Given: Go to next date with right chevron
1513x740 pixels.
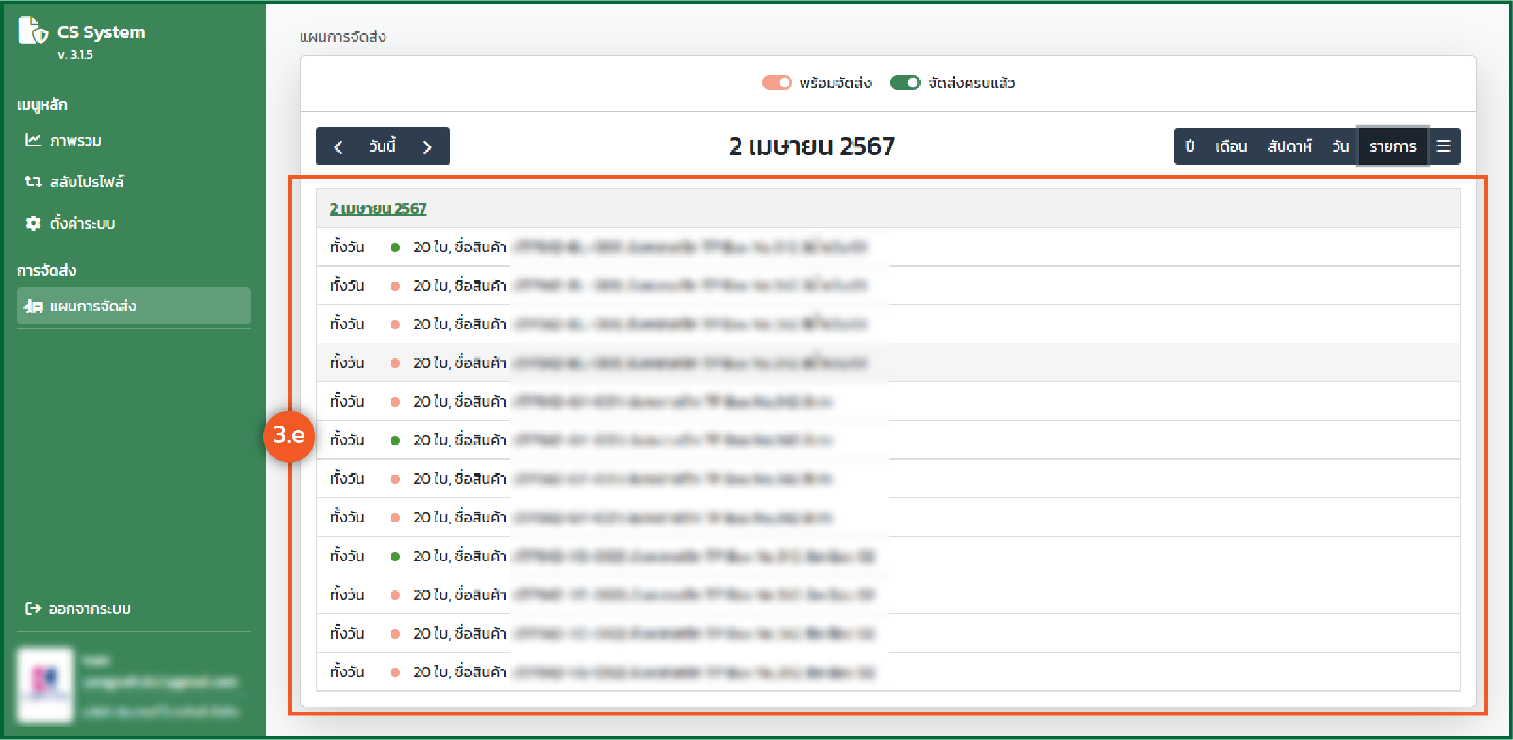Looking at the screenshot, I should click(x=427, y=146).
